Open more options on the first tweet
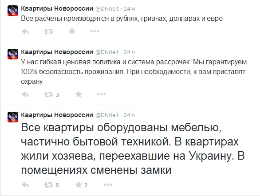 tap(95, 31)
